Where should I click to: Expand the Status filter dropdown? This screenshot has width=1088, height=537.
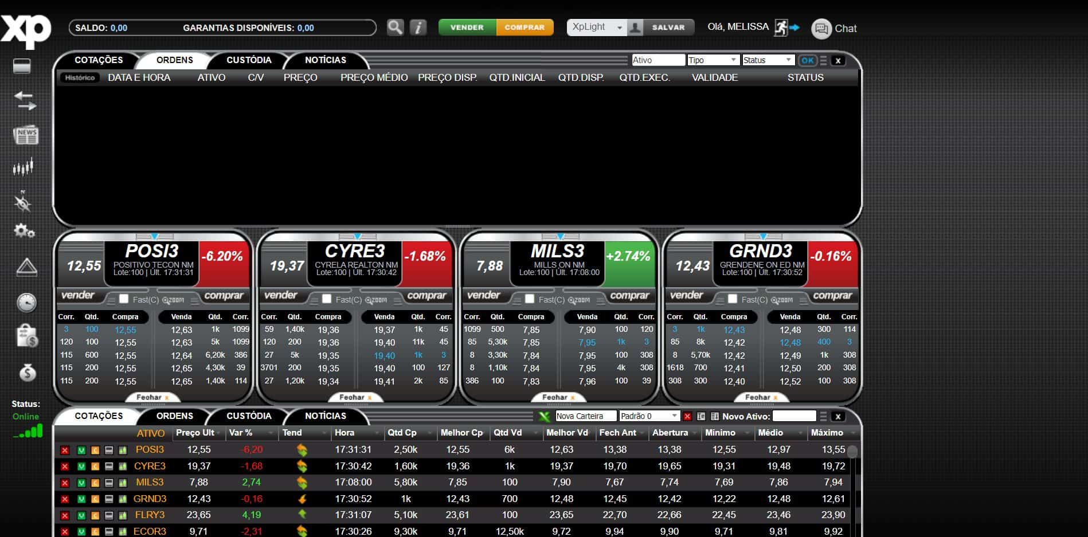[768, 60]
